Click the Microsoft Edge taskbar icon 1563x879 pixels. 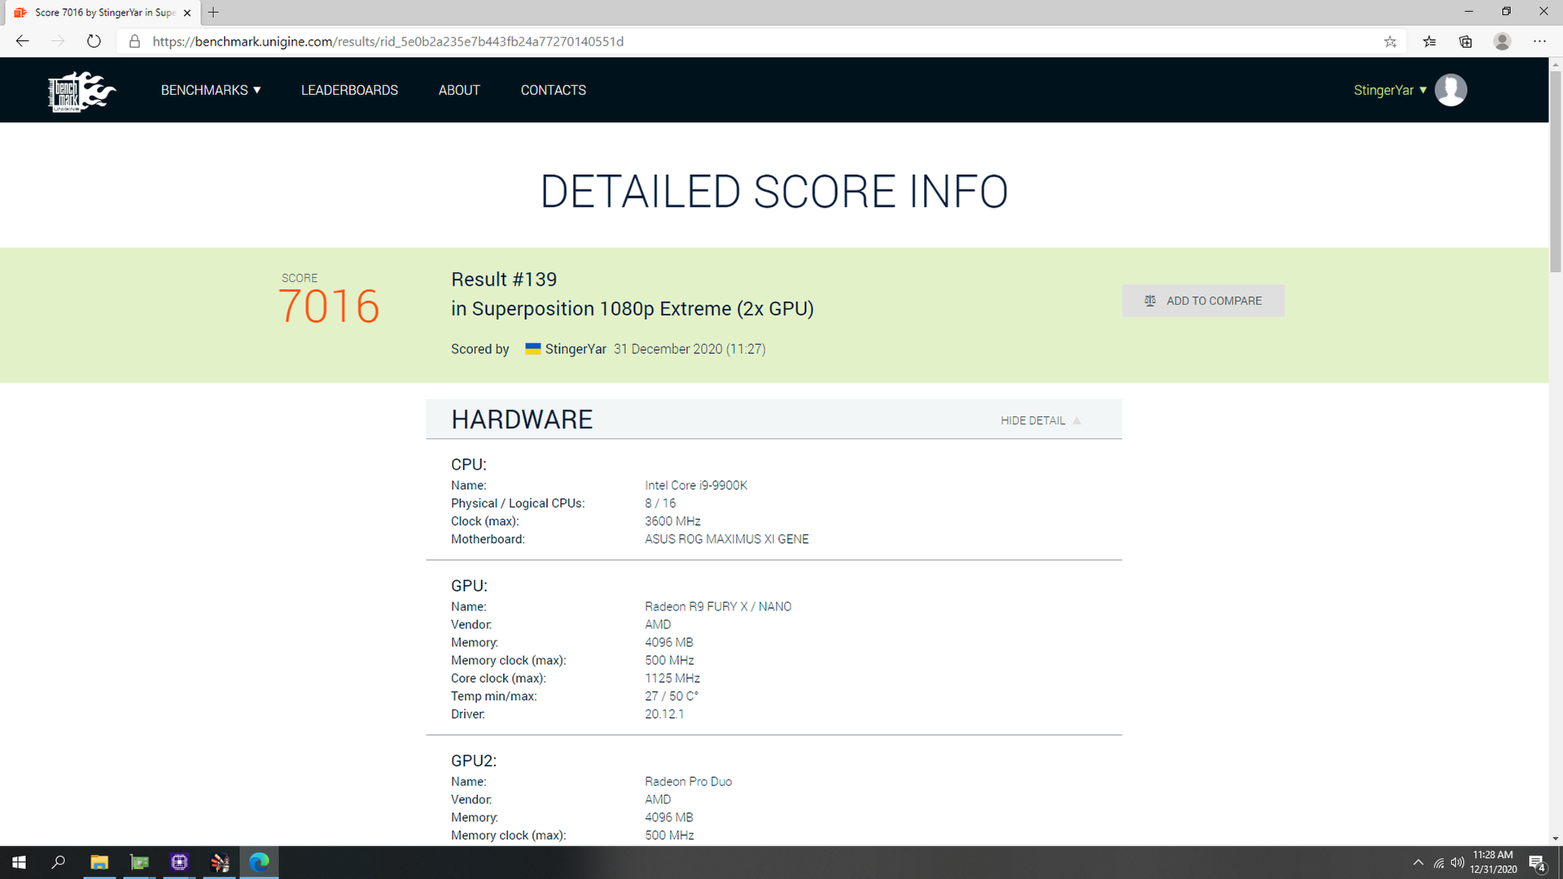click(260, 863)
